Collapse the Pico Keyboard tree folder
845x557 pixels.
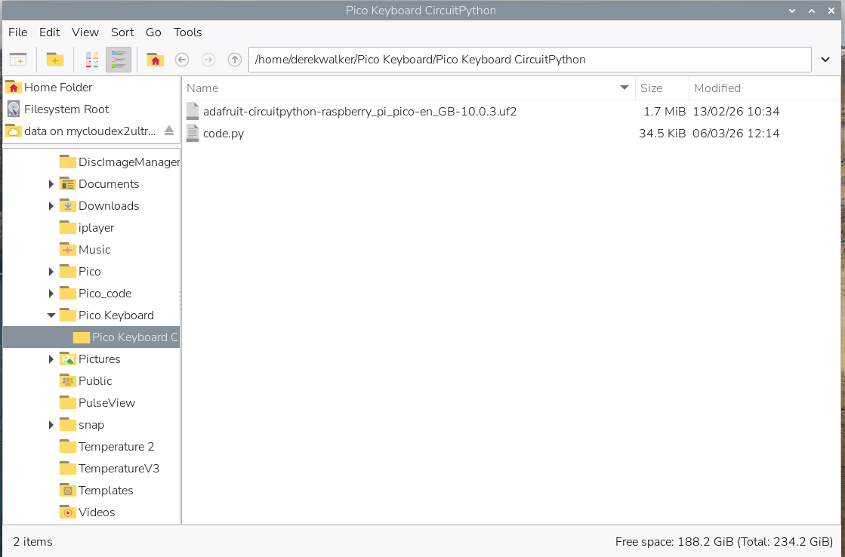tap(51, 315)
